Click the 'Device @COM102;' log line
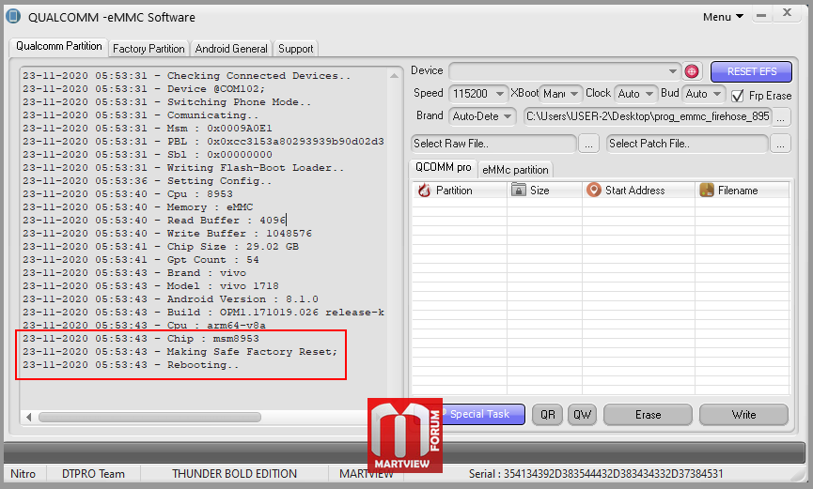Viewport: 813px width, 489px height. pyautogui.click(x=144, y=88)
